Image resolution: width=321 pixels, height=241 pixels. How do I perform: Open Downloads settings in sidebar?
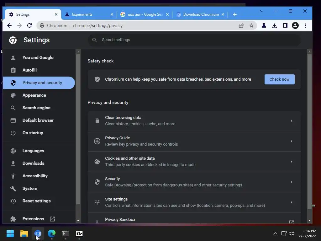[x=39, y=163]
